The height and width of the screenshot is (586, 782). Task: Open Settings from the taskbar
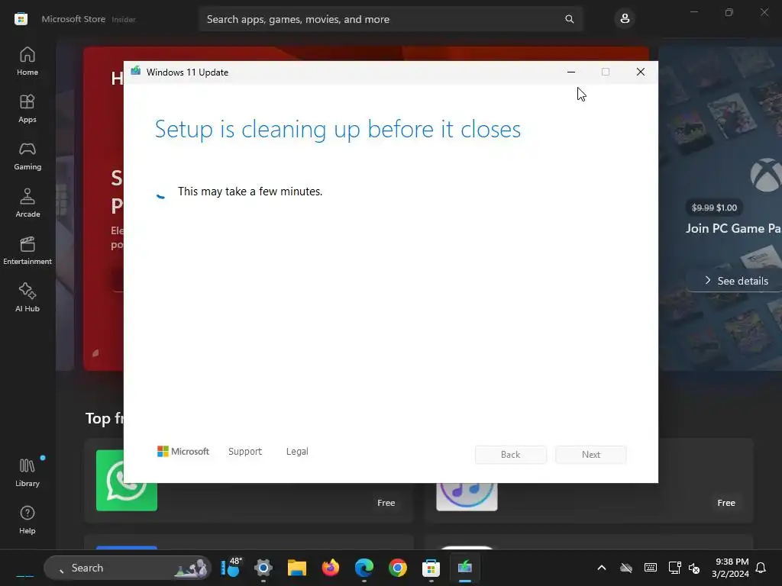pos(263,568)
